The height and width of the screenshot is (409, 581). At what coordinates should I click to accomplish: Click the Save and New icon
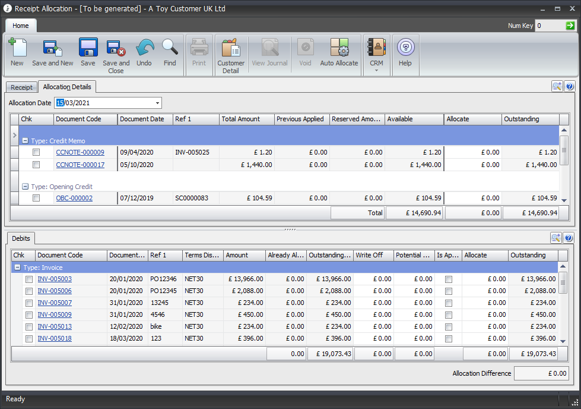[x=53, y=48]
